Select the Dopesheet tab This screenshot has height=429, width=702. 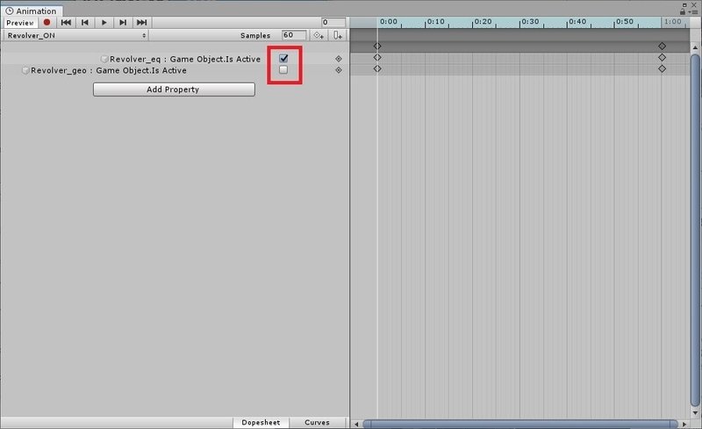pos(261,422)
